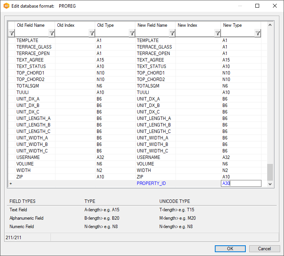The width and height of the screenshot is (284, 256).
Task: Click the row selector column filter icon
Action: (11, 34)
